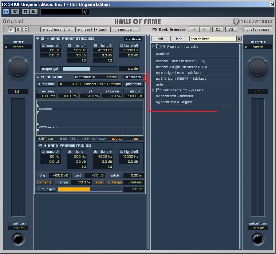
Task: Open the Origami presets menu
Action: pyautogui.click(x=133, y=77)
